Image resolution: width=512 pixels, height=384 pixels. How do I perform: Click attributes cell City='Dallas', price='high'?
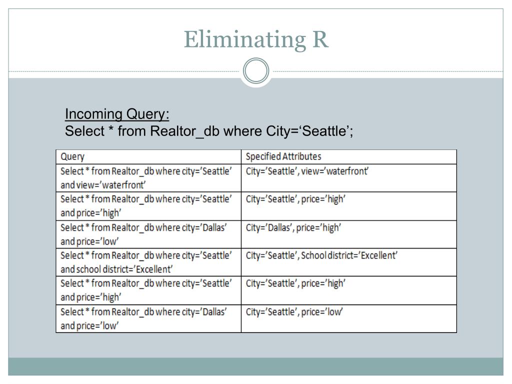[348, 234]
